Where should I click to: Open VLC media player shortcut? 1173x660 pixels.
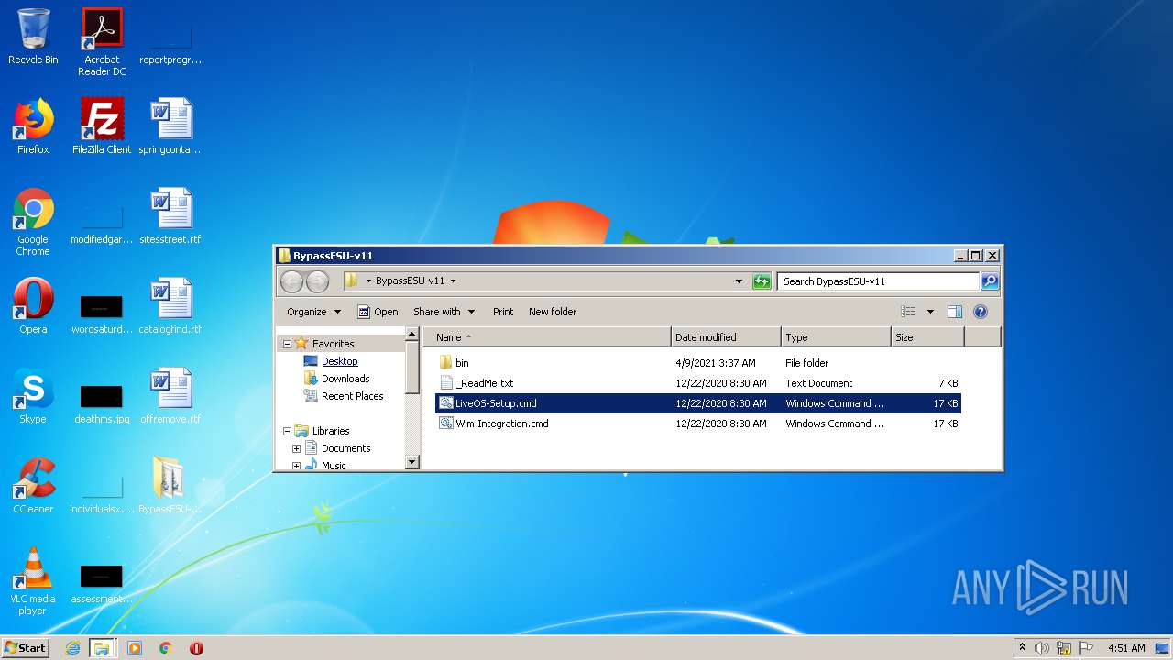(x=33, y=581)
